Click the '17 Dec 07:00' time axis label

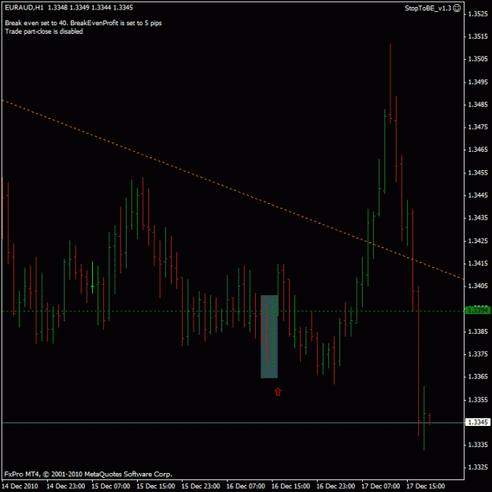click(380, 486)
